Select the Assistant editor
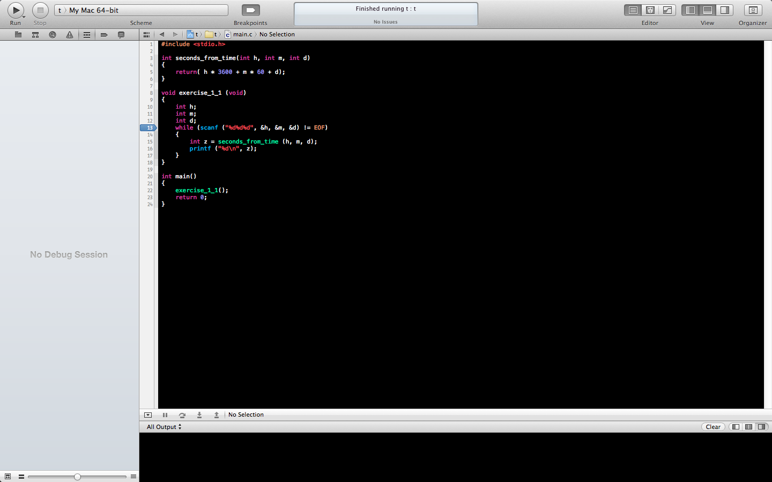 tap(650, 10)
